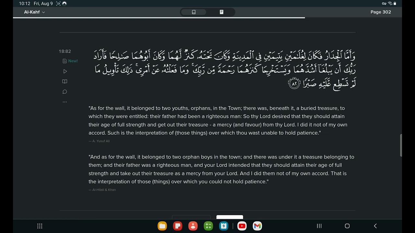The width and height of the screenshot is (415, 233).
Task: Launch the red notes app in taskbar
Action: pos(178,226)
